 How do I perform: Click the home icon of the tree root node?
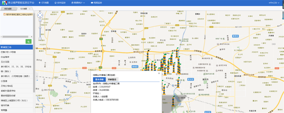click(4, 14)
